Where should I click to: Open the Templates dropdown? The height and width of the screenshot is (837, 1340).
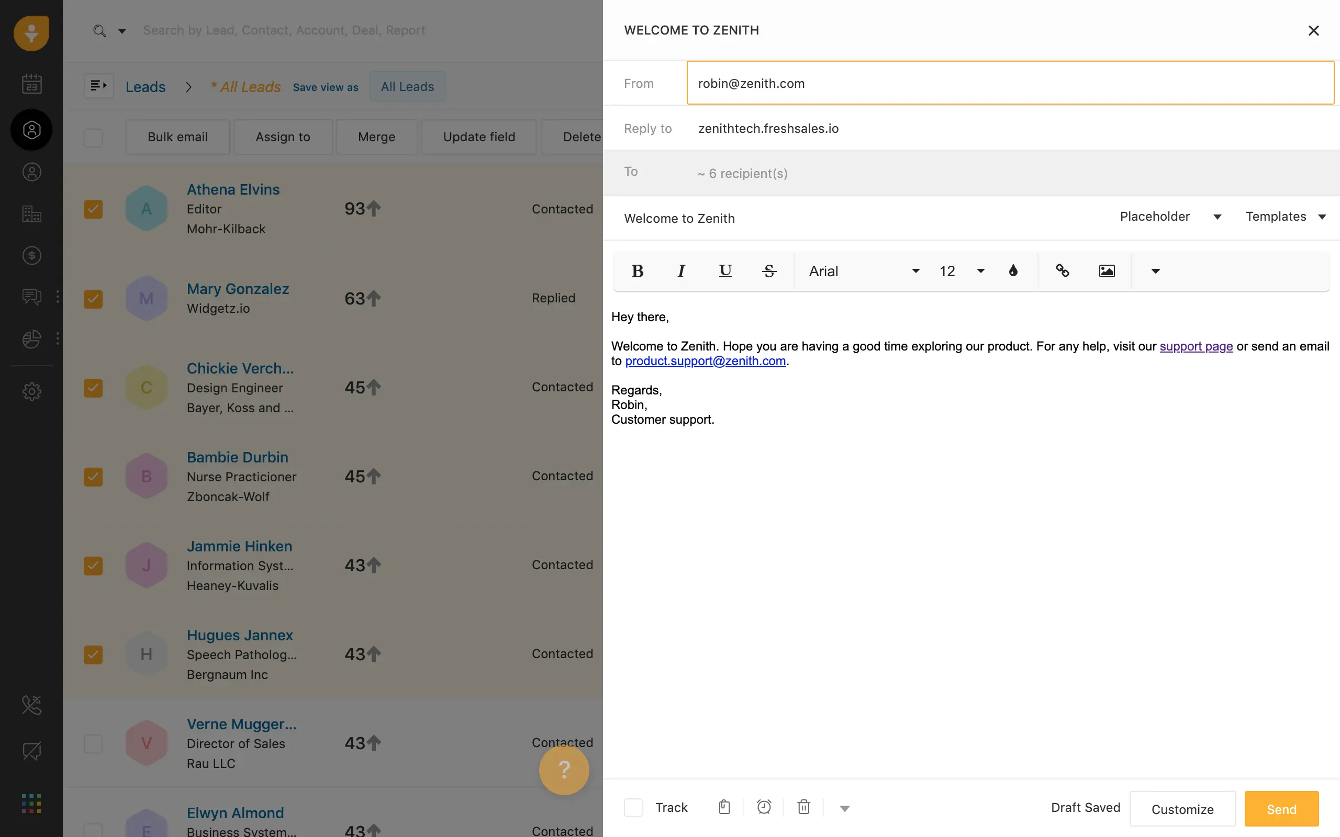(x=1285, y=217)
